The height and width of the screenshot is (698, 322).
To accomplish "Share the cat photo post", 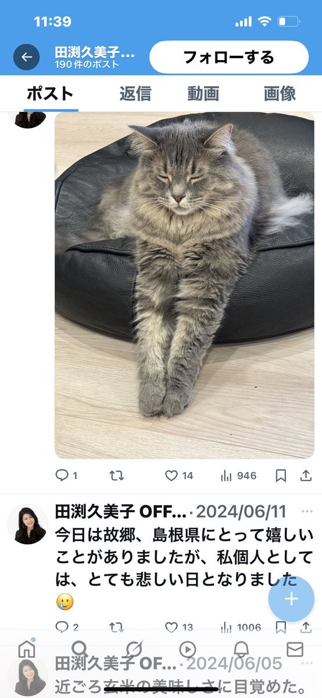I will pos(306,476).
